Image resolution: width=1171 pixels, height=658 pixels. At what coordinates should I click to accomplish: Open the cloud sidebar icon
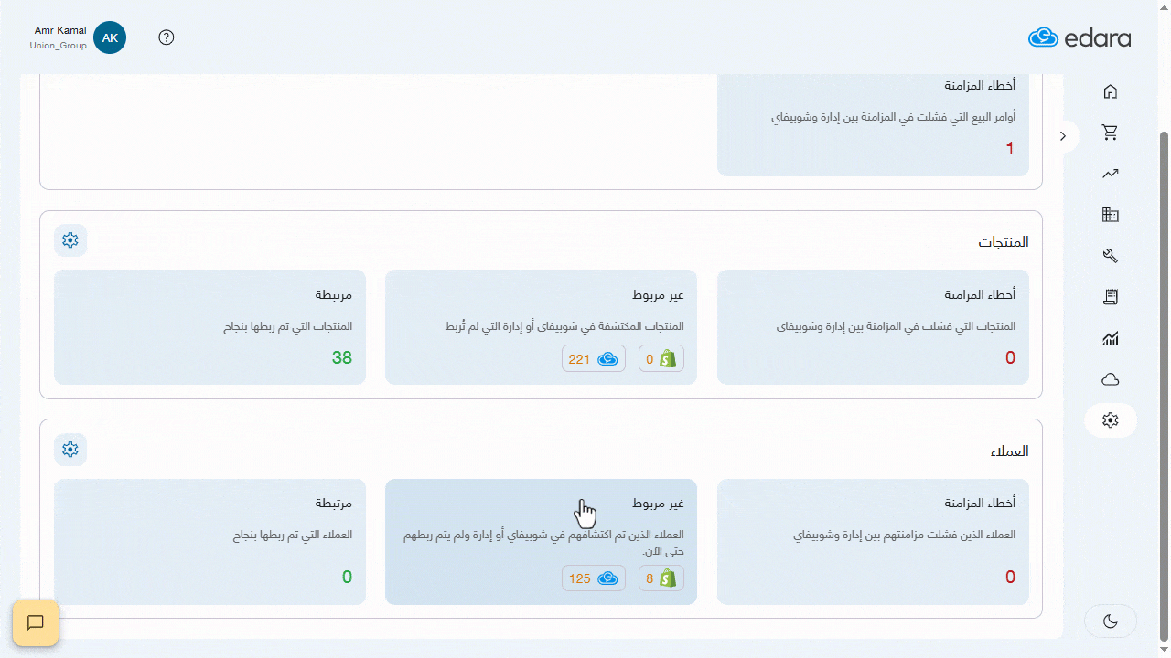click(x=1111, y=379)
